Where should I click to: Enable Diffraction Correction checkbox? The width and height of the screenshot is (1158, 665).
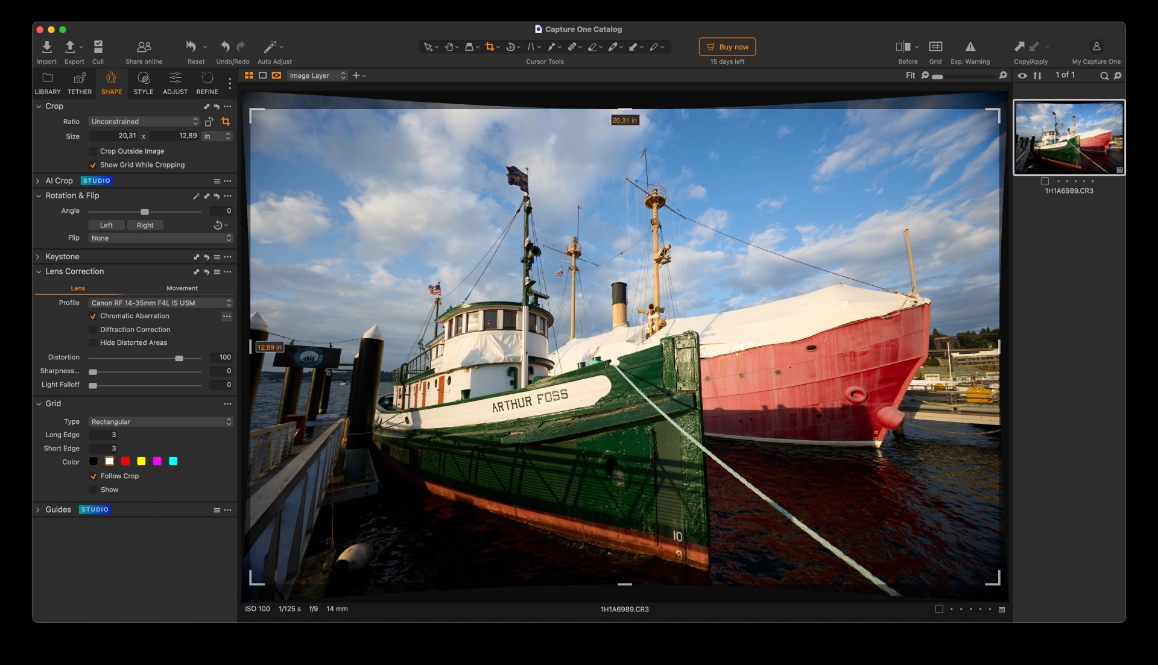point(93,330)
